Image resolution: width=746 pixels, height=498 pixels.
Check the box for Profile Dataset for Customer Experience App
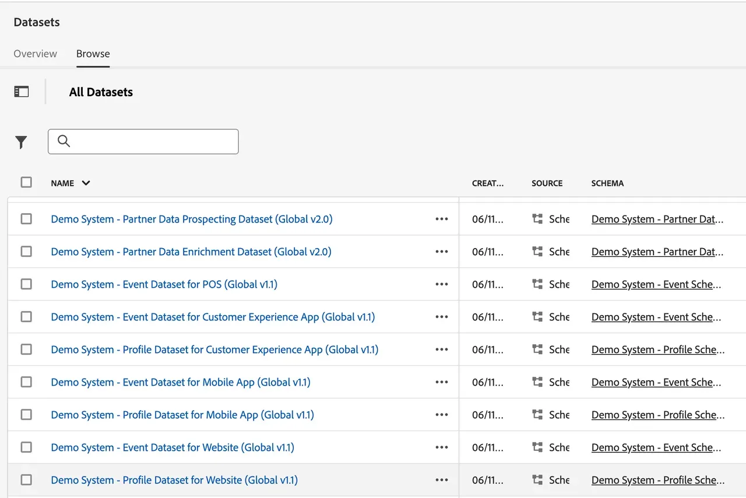26,349
